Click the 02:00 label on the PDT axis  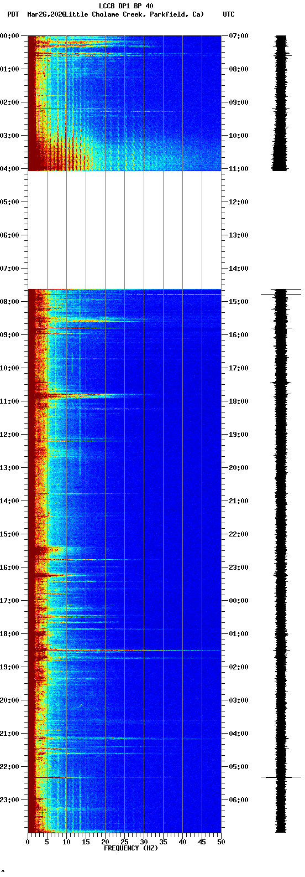(10, 102)
